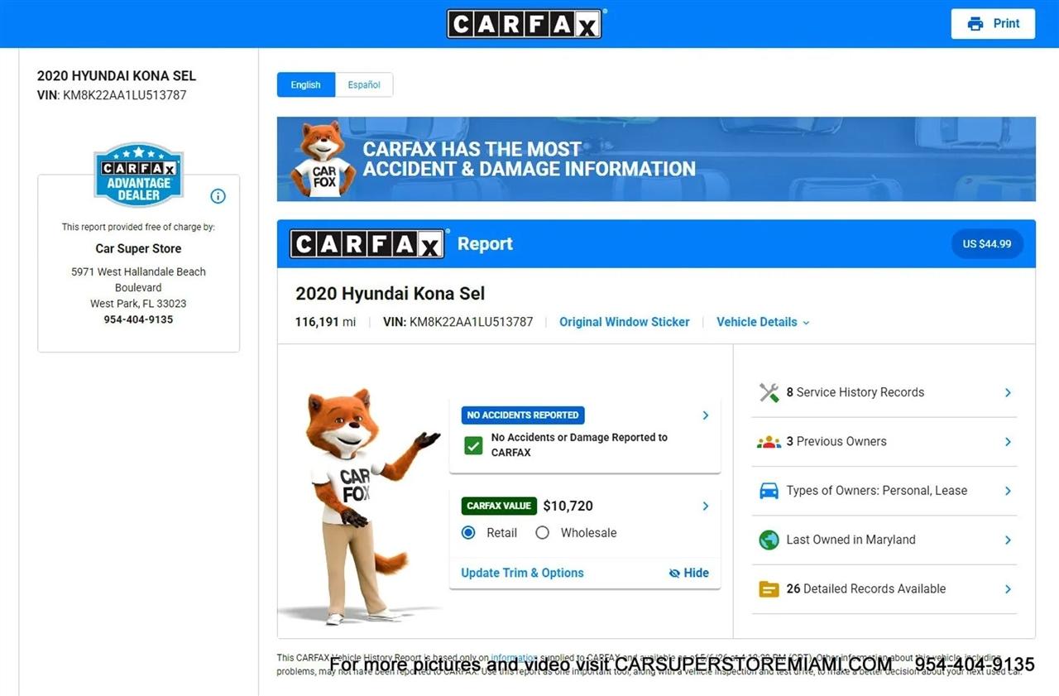Image resolution: width=1059 pixels, height=696 pixels.
Task: Expand Types of Owners row arrow
Action: pyautogui.click(x=1008, y=491)
